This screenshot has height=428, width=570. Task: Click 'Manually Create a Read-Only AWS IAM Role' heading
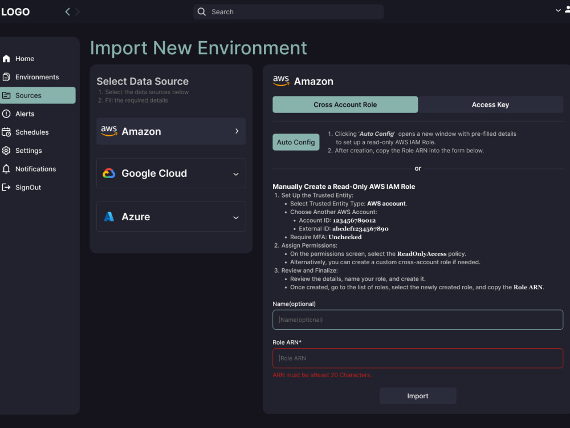tap(344, 187)
